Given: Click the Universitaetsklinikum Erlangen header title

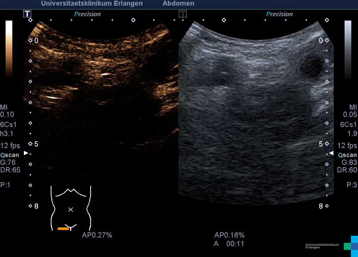Looking at the screenshot, I should pyautogui.click(x=92, y=4).
